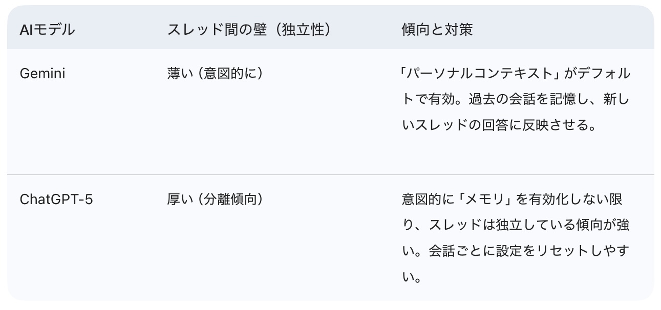Click the "傾向と対策" column header
661x310 pixels.
pyautogui.click(x=437, y=30)
